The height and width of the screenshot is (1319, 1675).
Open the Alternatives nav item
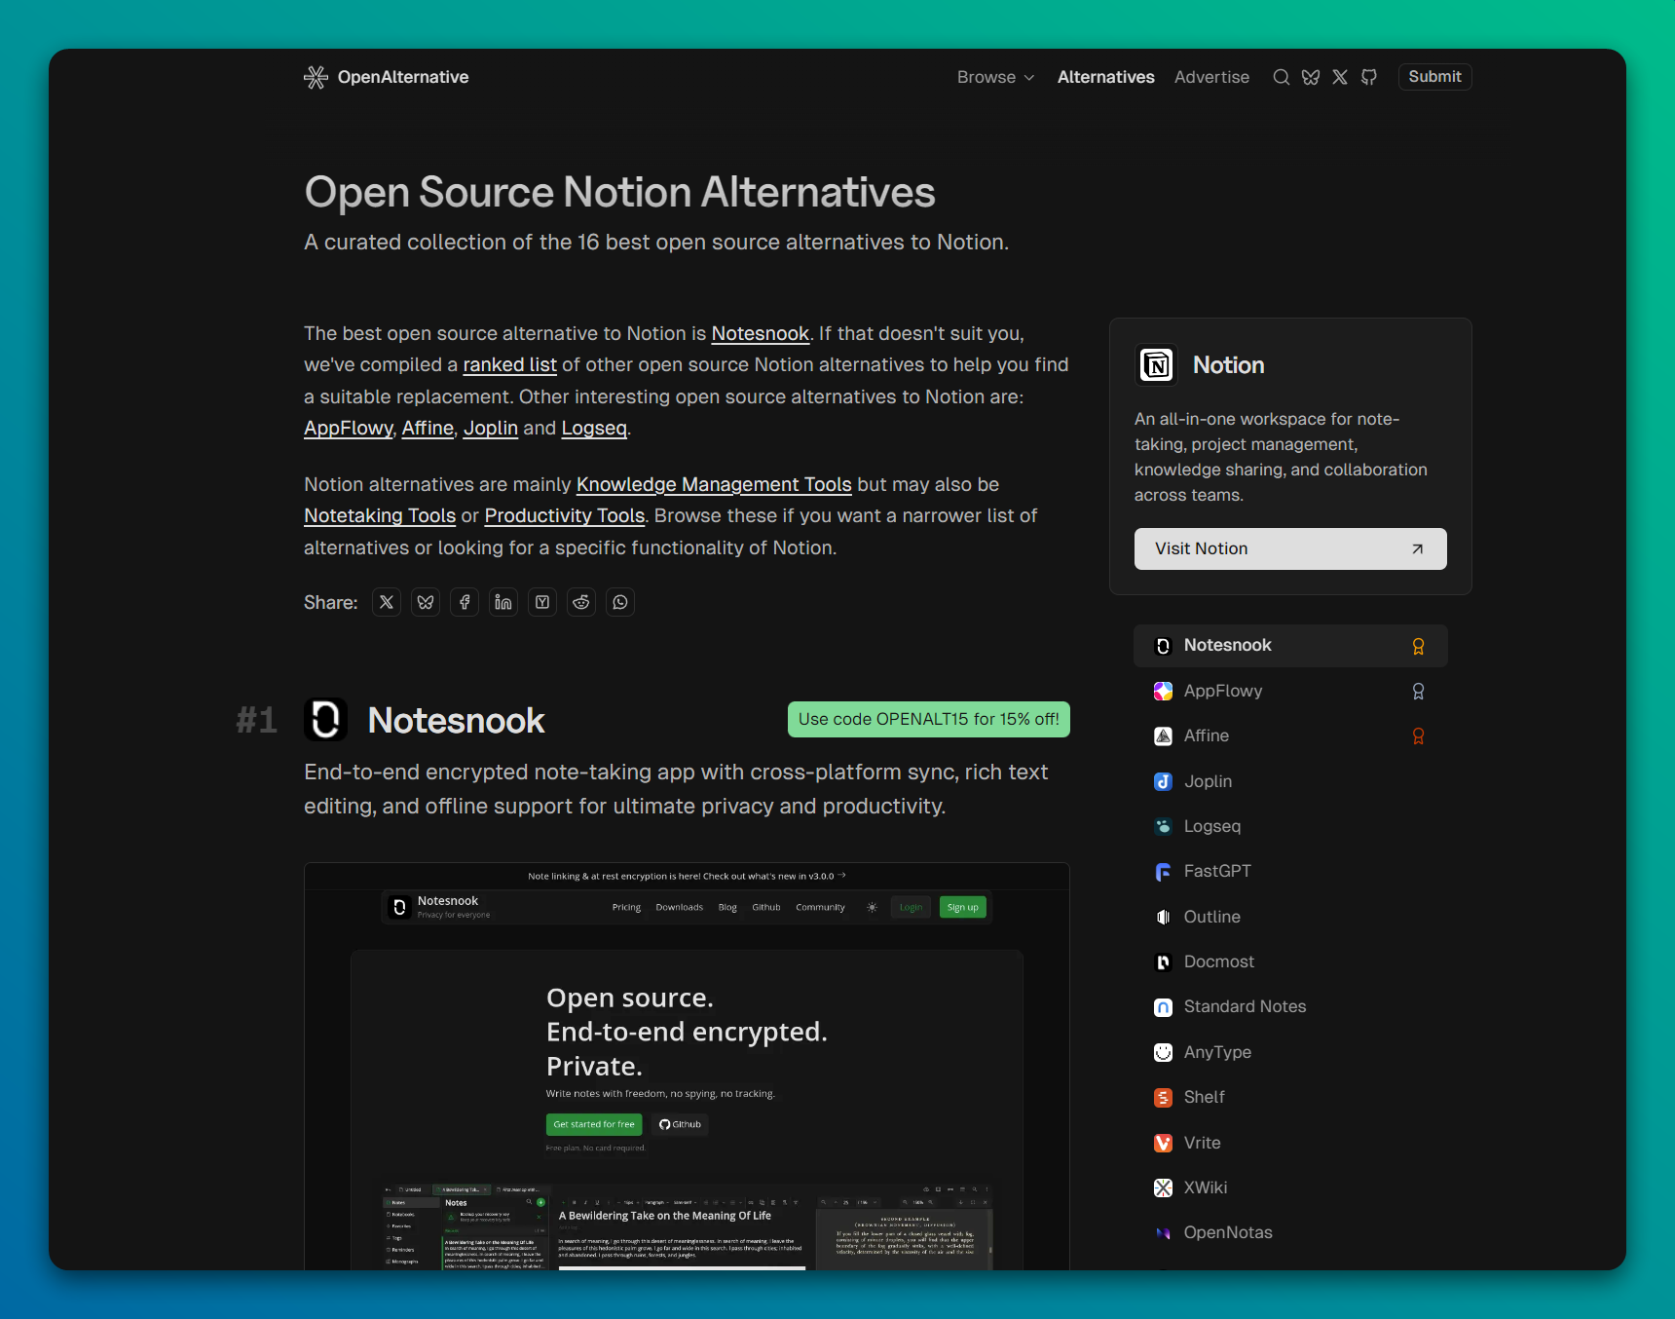pos(1105,77)
